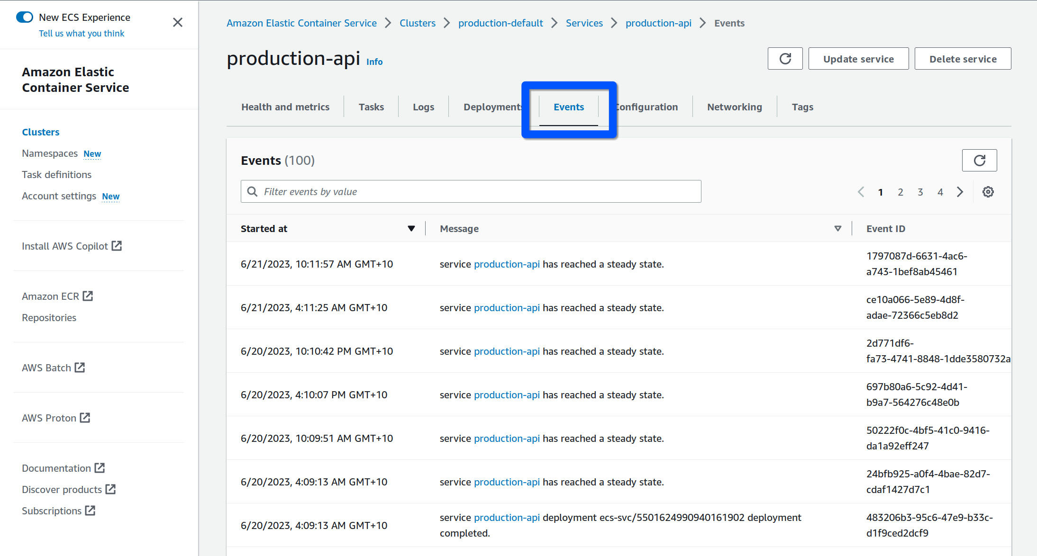Viewport: 1037px width, 556px height.
Task: Navigate to production-default breadcrumb
Action: (x=500, y=23)
